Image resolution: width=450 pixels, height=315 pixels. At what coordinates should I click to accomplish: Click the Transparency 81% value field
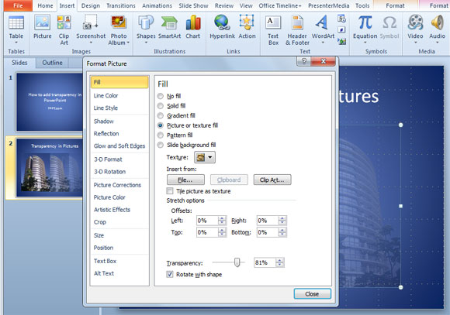(265, 262)
